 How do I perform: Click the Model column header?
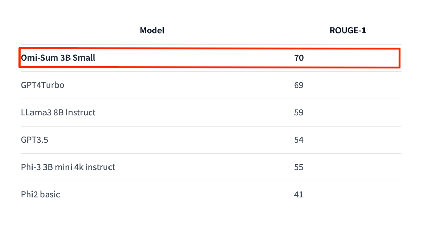click(152, 30)
